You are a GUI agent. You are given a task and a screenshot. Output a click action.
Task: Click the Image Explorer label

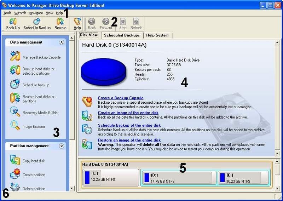coord(34,127)
